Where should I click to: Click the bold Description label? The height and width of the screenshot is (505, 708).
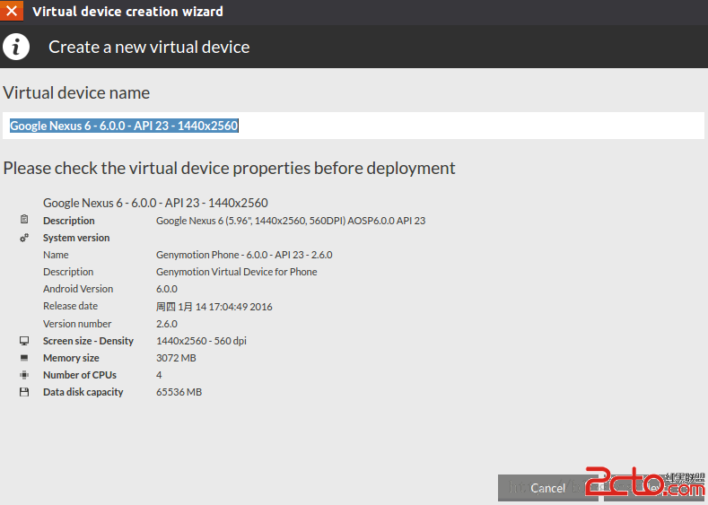point(68,221)
